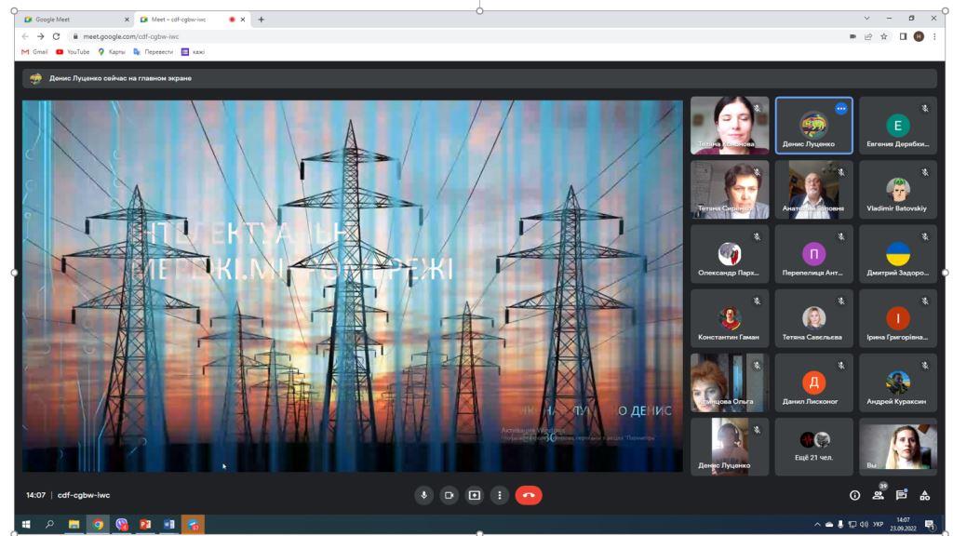
Task: Open the Gmail bookmark
Action: click(34, 52)
